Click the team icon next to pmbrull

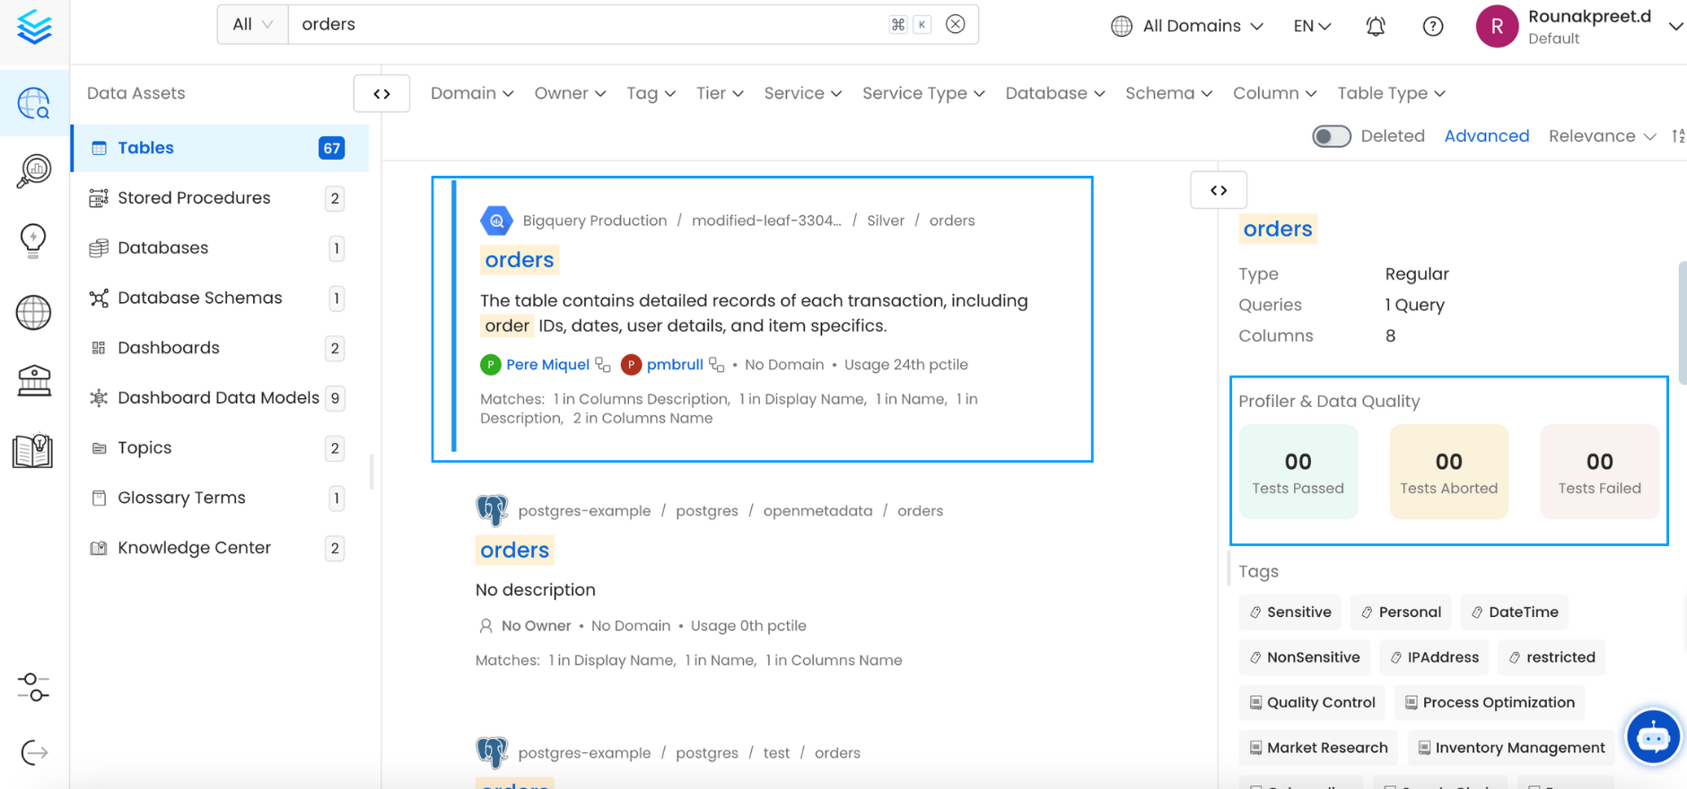point(716,365)
